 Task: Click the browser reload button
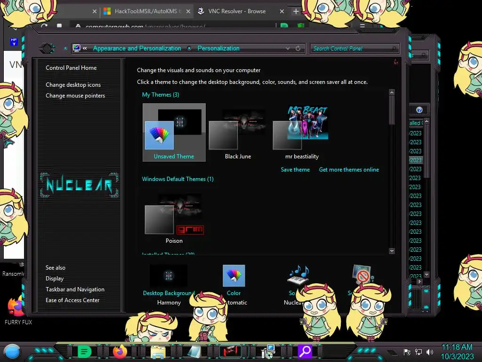click(44, 26)
